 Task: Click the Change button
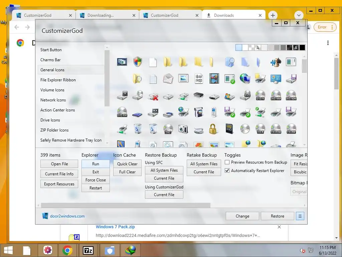tap(242, 216)
